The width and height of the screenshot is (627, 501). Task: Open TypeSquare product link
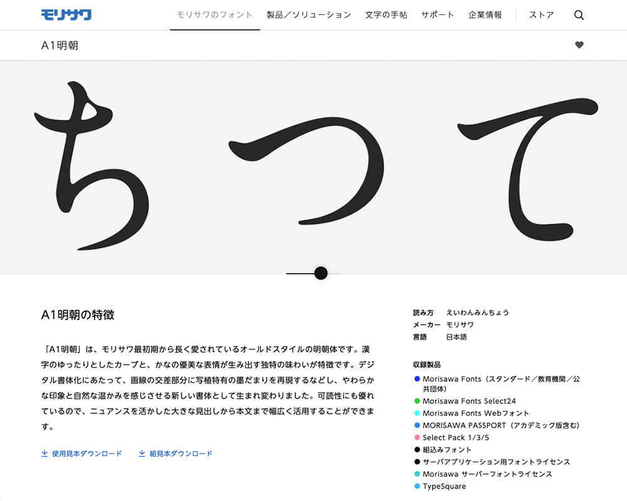[x=445, y=486]
